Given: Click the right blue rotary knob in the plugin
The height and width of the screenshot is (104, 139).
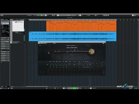Looking at the screenshot, I should pyautogui.click(x=79, y=64).
